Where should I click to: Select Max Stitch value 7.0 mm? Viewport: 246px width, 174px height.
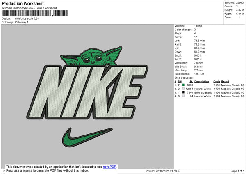tap(198, 63)
